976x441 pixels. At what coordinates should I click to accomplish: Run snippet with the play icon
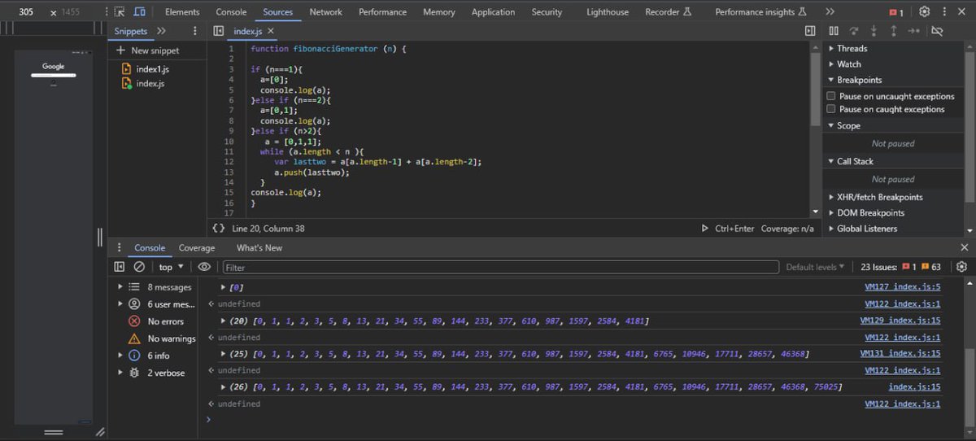click(705, 229)
